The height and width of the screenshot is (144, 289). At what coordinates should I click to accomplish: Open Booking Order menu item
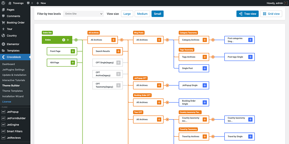click(x=15, y=23)
